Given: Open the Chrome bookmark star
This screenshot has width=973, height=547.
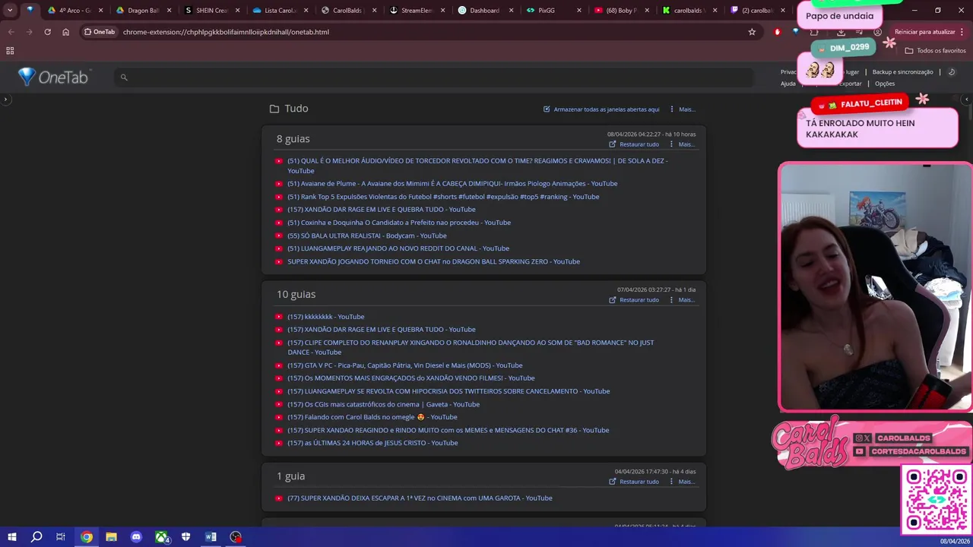Looking at the screenshot, I should click(x=752, y=32).
